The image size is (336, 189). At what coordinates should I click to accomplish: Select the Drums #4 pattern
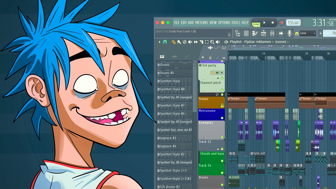(x=174, y=73)
